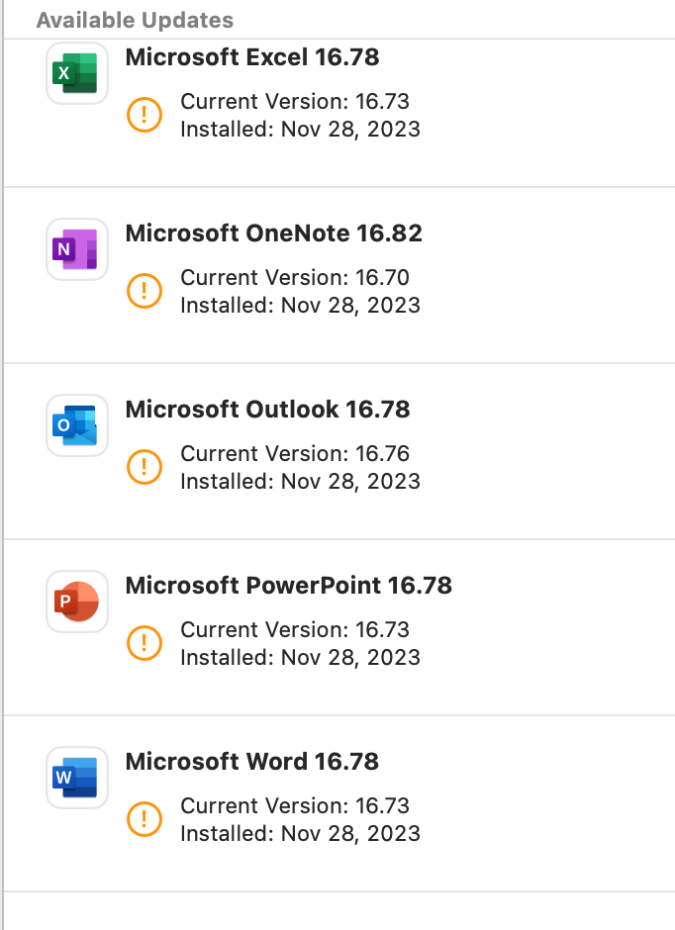Click the Microsoft OneNote app icon
This screenshot has height=930, width=675.
click(x=76, y=248)
